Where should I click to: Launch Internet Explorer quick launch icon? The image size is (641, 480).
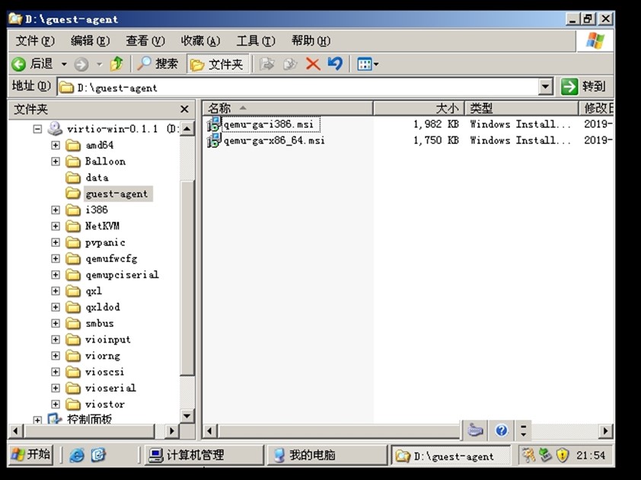coord(76,455)
